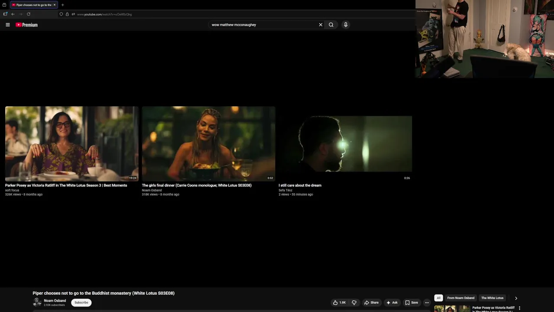This screenshot has height=312, width=554.
Task: Select the 'All' filter chip
Action: point(438,298)
